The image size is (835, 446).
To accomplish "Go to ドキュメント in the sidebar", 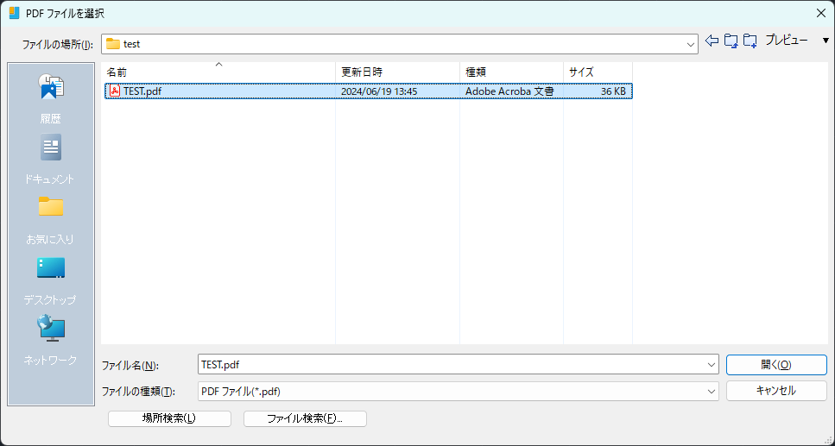I will point(51,159).
